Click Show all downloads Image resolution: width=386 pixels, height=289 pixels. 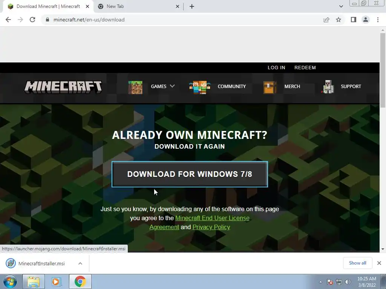[x=357, y=263]
